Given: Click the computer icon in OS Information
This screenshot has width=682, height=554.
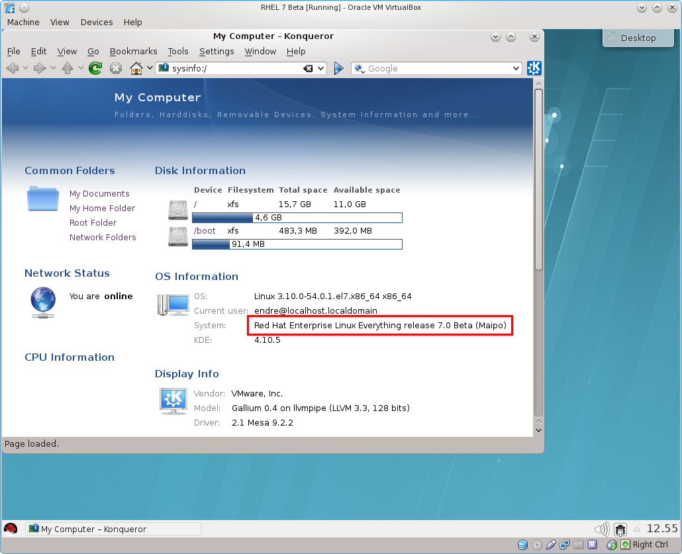Looking at the screenshot, I should [173, 304].
